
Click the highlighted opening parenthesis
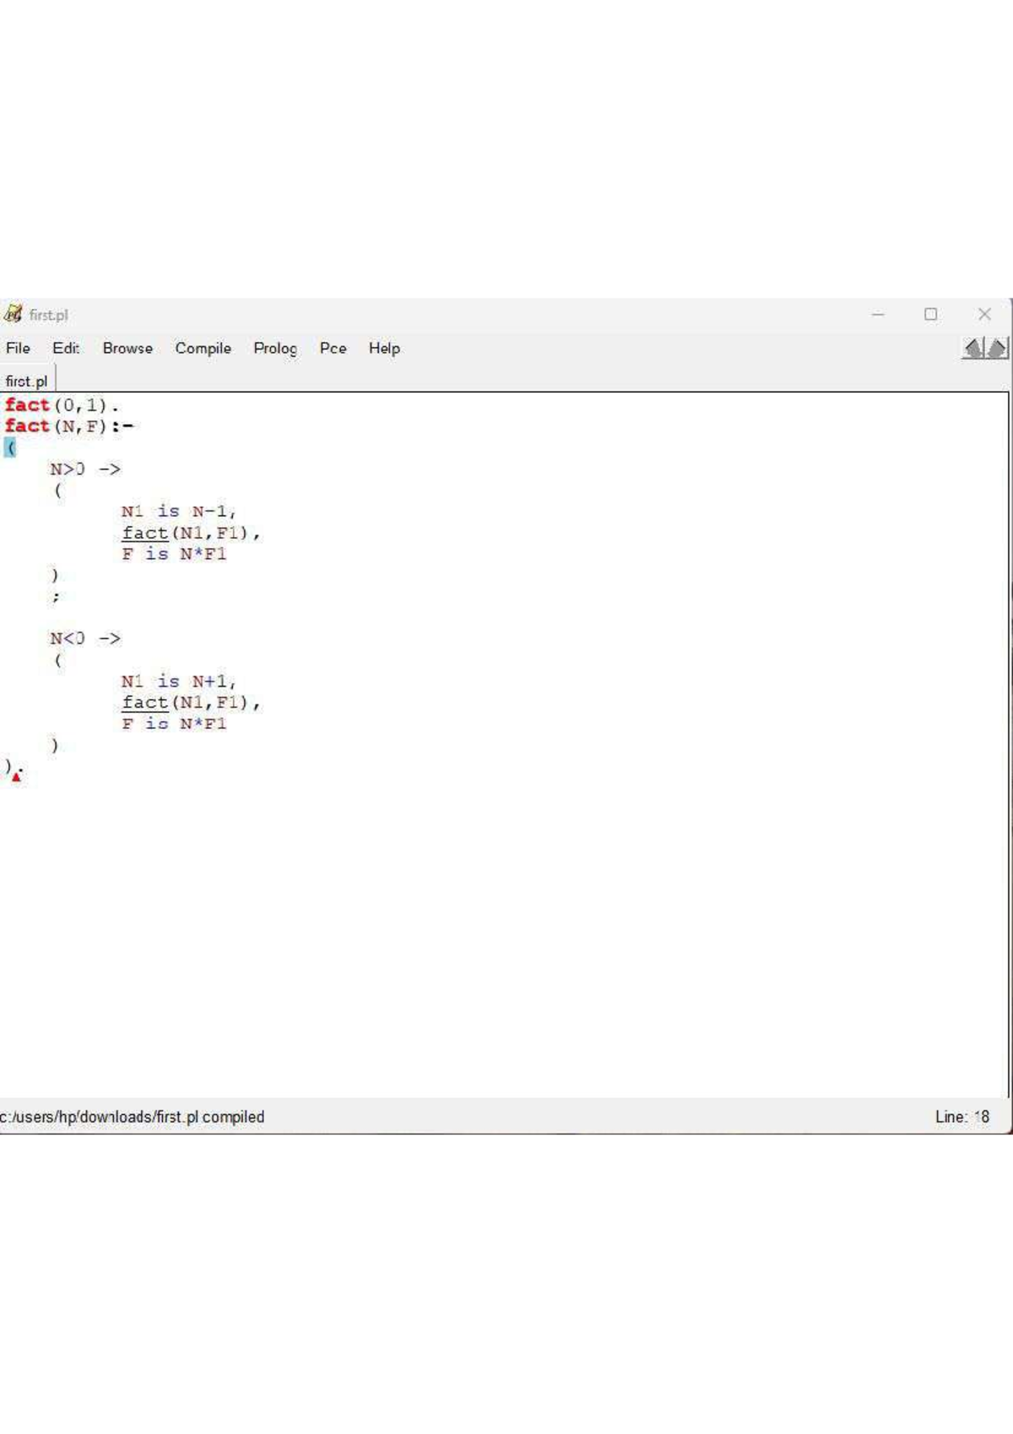(10, 448)
